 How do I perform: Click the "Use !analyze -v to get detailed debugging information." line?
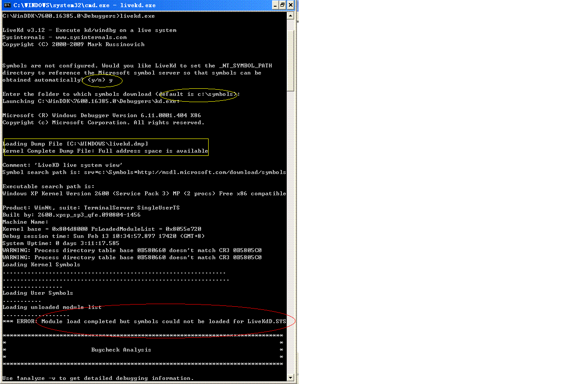coord(99,378)
